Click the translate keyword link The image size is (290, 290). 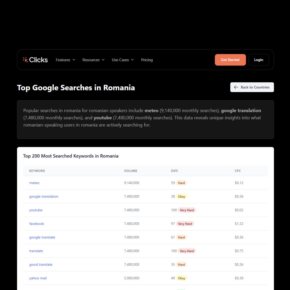36,251
